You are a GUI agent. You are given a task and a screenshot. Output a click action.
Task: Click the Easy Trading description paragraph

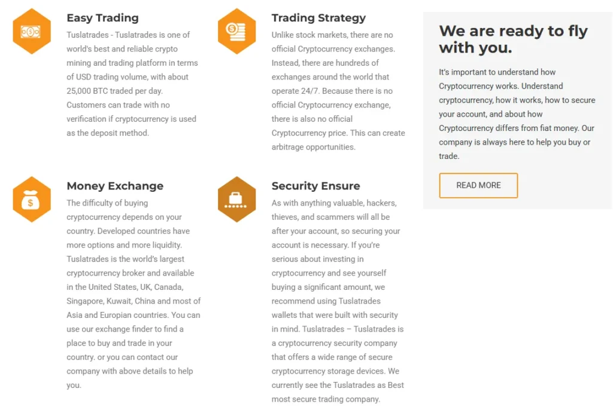click(x=132, y=84)
